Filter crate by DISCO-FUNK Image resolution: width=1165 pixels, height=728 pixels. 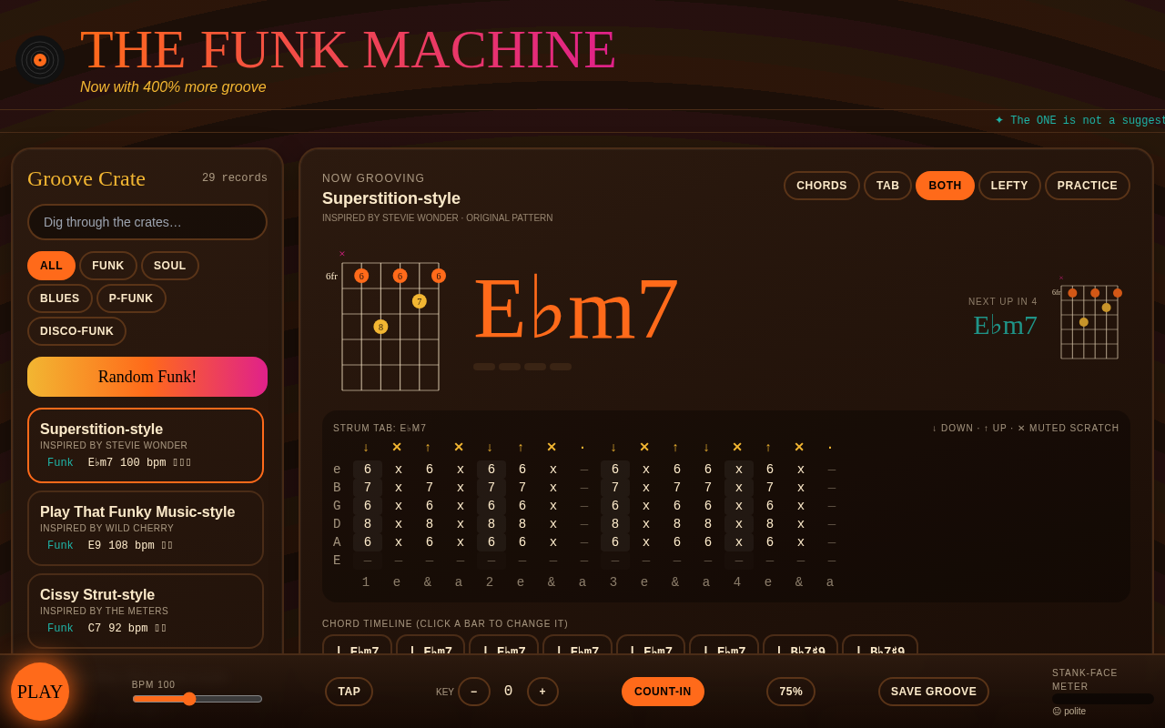76,331
